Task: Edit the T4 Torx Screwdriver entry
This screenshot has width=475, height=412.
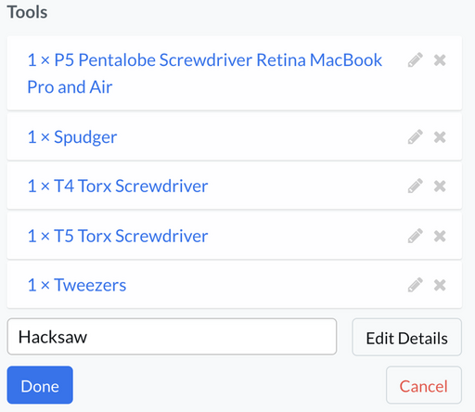Action: (415, 186)
